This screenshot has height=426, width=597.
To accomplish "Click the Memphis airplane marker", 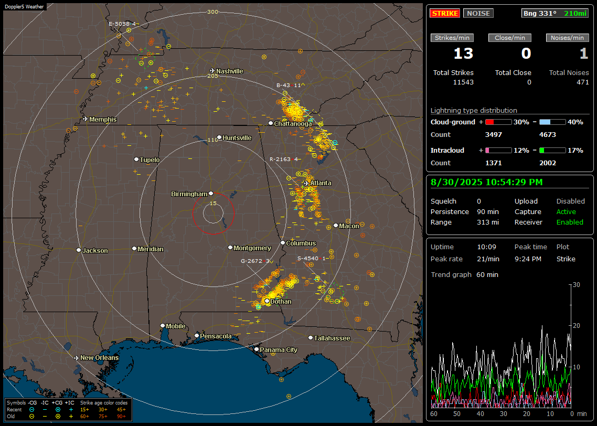I will [86, 119].
